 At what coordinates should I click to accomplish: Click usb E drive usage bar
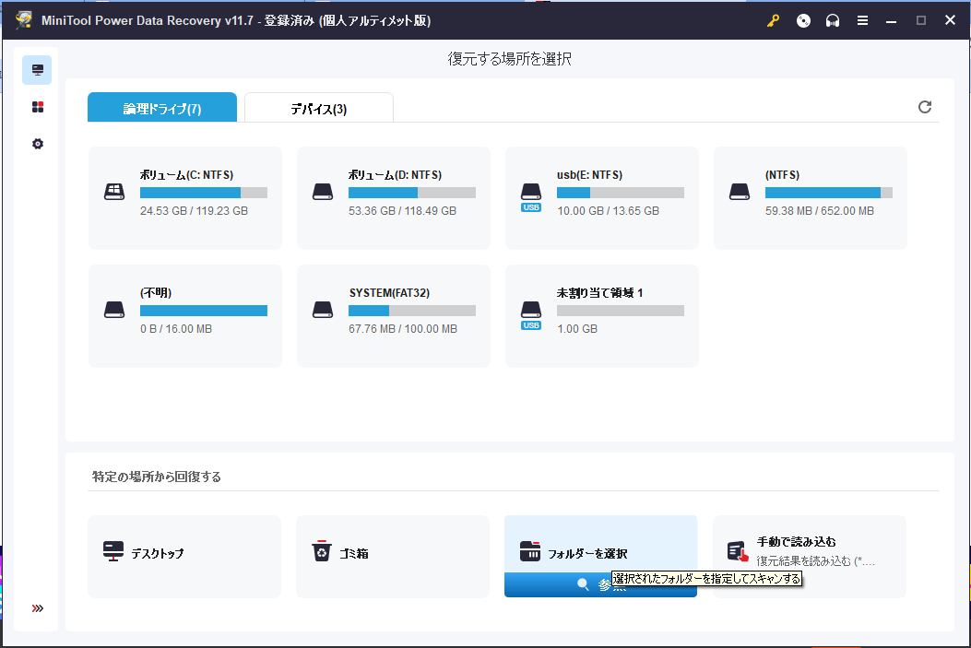(621, 193)
